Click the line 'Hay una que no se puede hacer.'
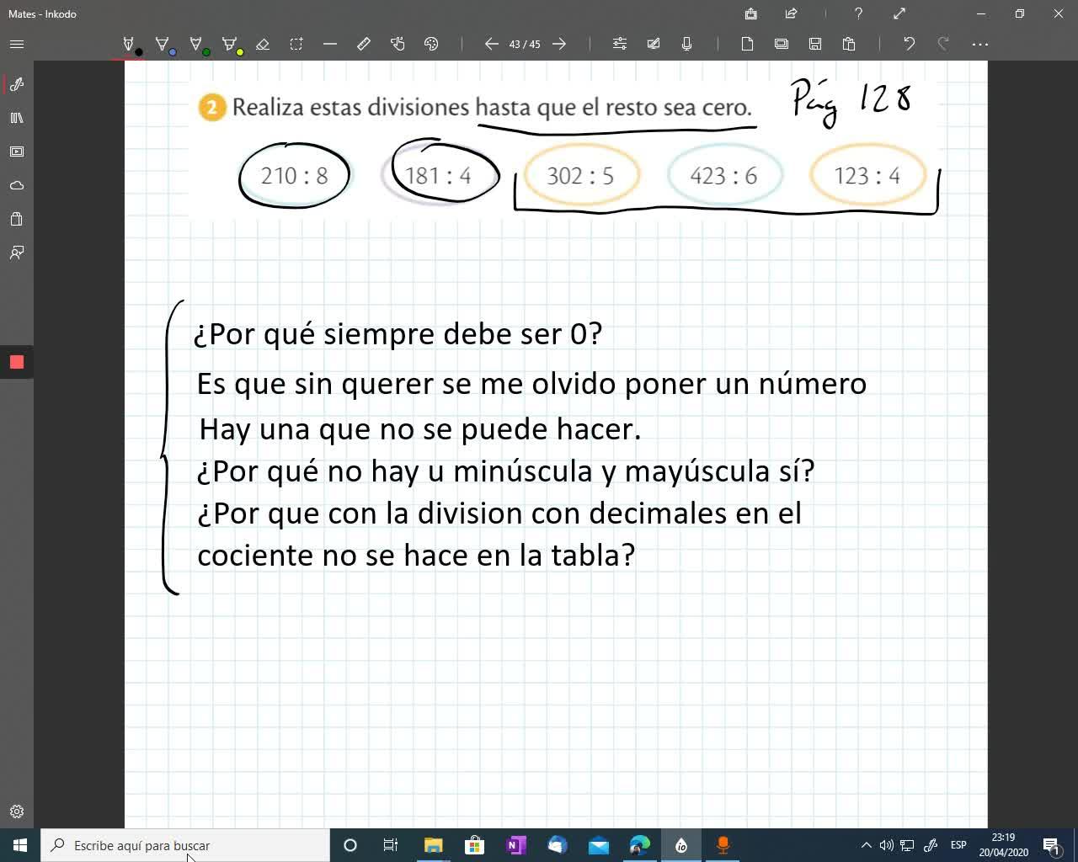 420,429
